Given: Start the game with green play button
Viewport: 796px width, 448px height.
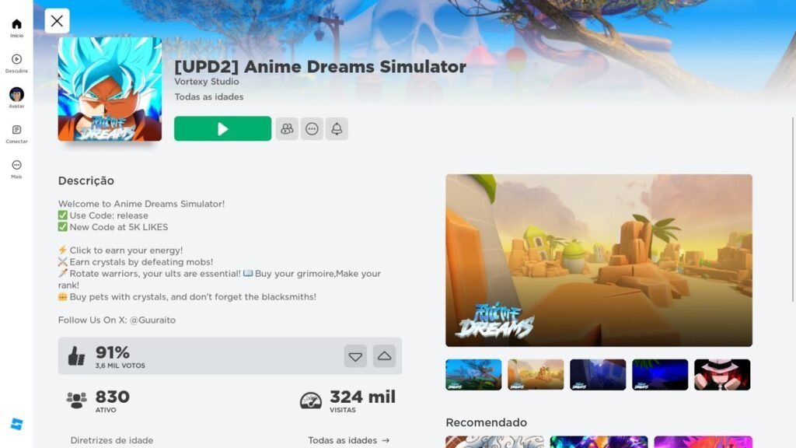Looking at the screenshot, I should [x=222, y=128].
